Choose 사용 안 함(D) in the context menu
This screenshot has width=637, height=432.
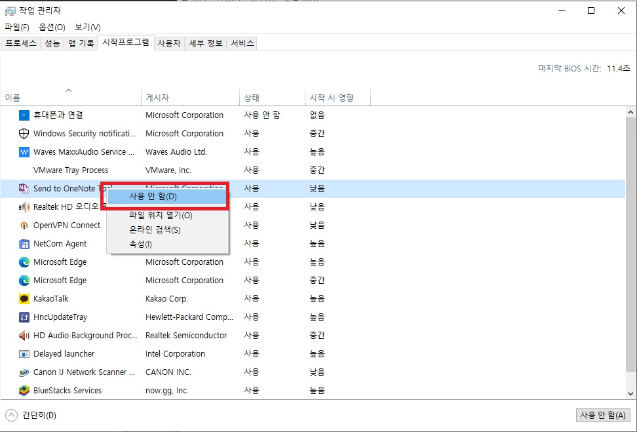pos(167,197)
